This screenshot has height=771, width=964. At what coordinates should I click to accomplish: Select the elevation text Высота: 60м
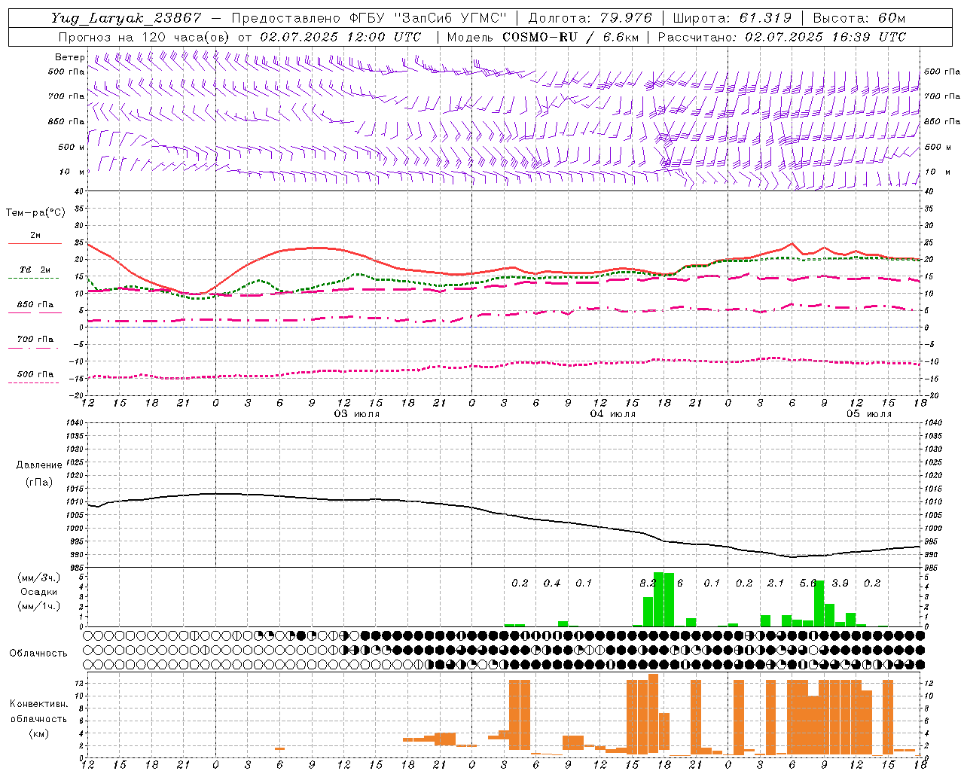click(859, 18)
